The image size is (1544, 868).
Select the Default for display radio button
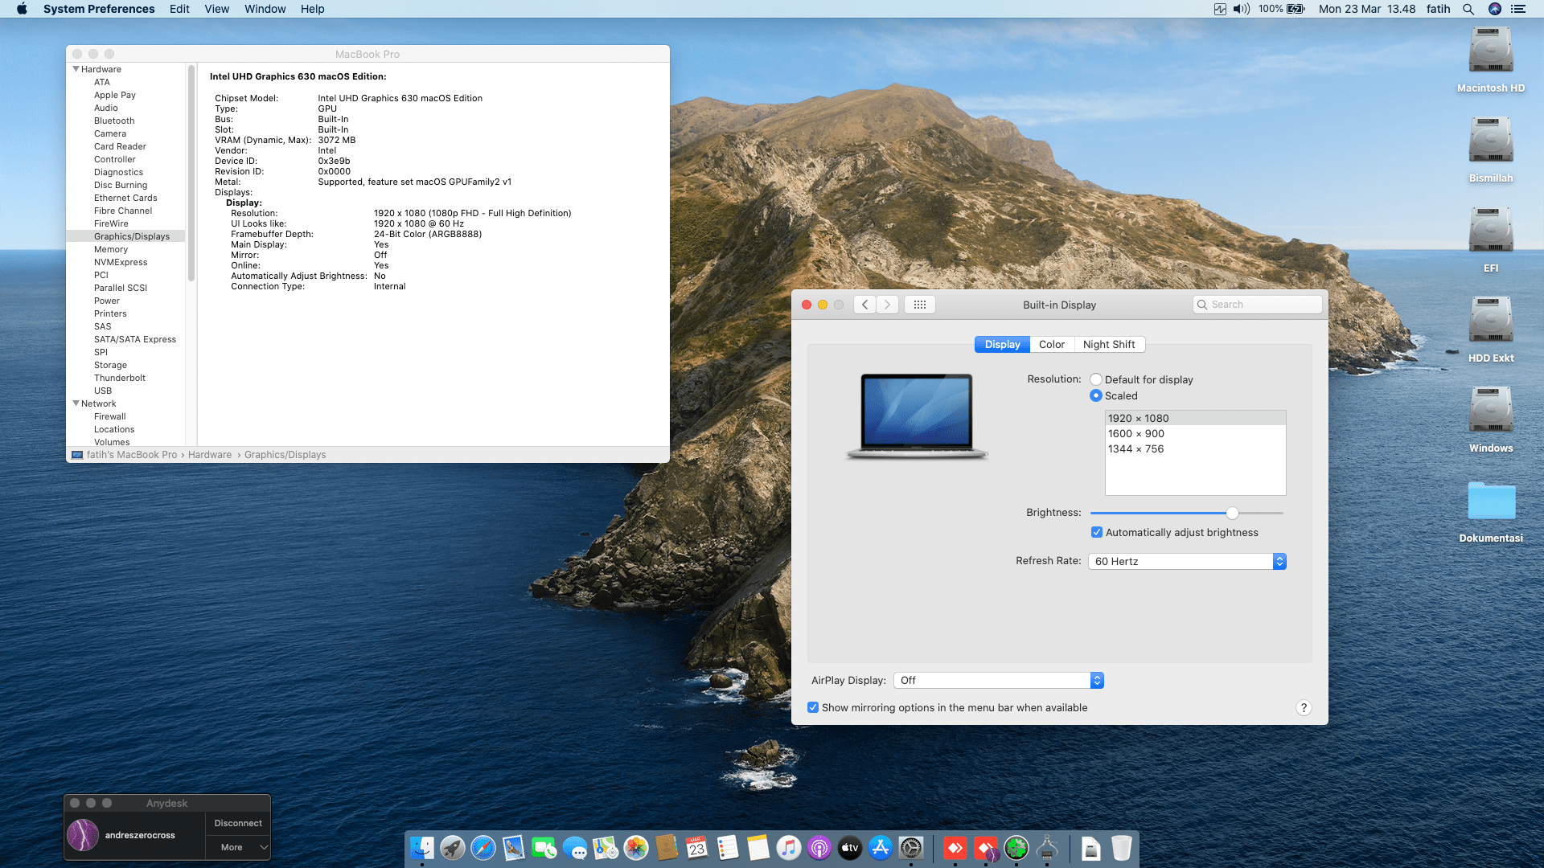pyautogui.click(x=1095, y=379)
